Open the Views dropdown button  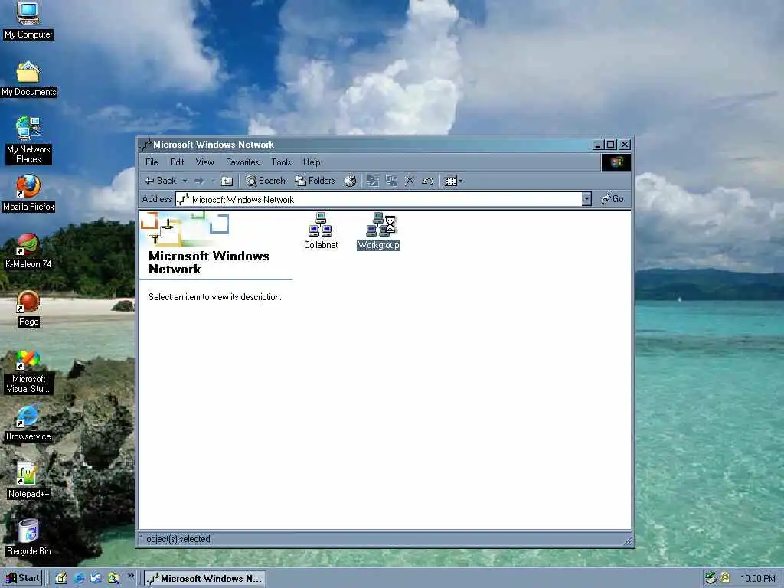coord(453,181)
